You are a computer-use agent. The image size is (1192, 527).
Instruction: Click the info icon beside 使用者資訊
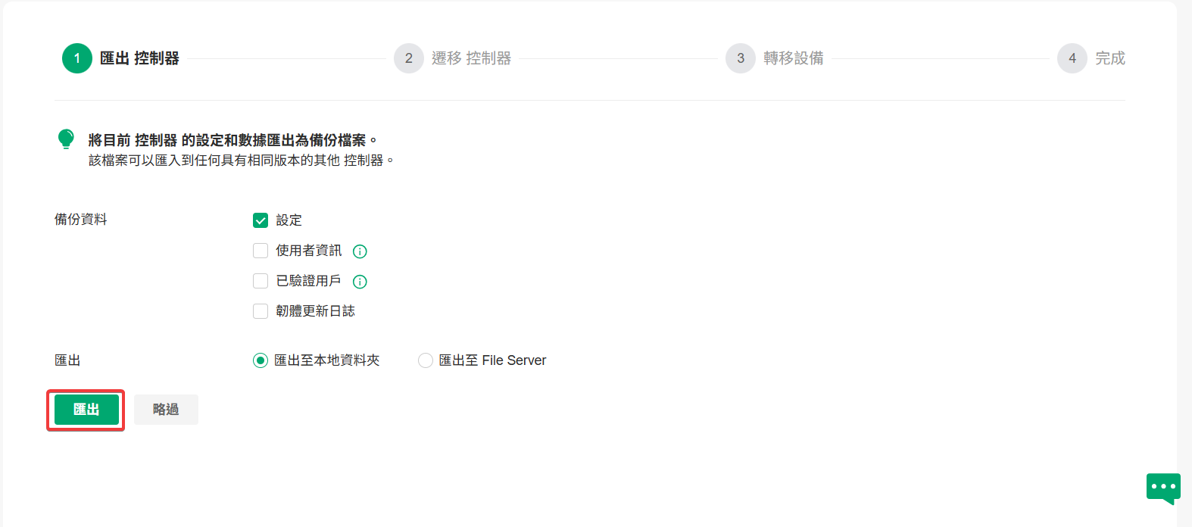[x=360, y=251]
